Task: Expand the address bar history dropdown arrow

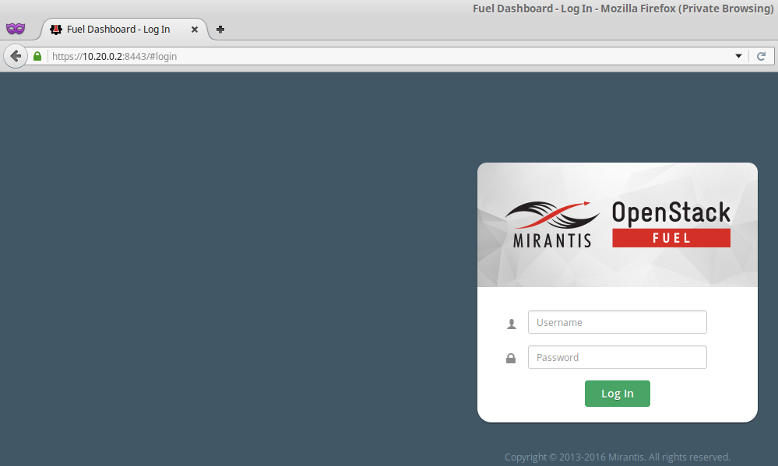Action: [738, 56]
